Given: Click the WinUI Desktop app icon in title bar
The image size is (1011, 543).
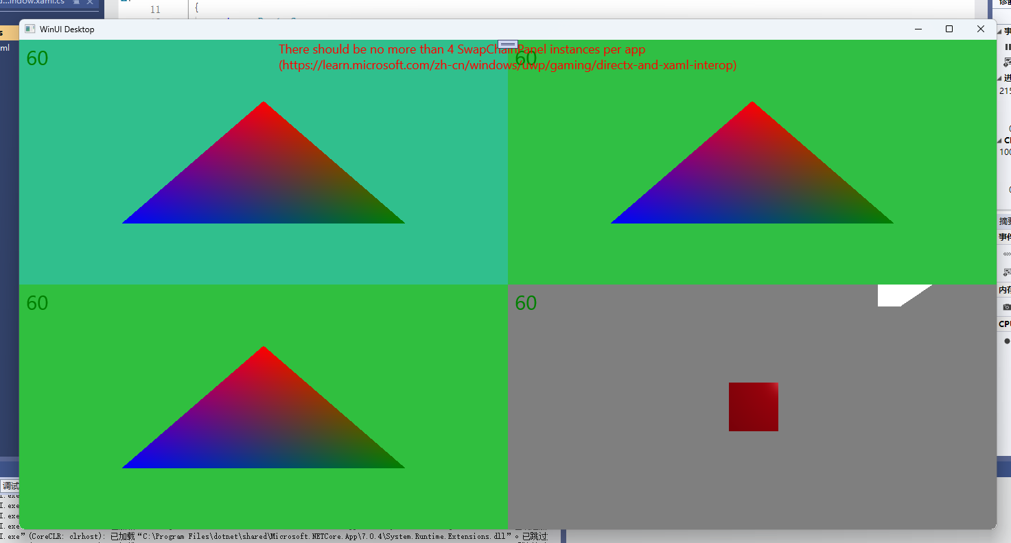Looking at the screenshot, I should point(30,29).
